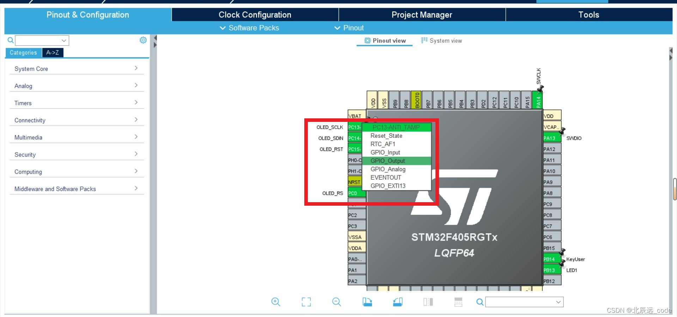Expand the Multimedia category
Image resolution: width=677 pixels, height=317 pixels.
click(x=77, y=137)
